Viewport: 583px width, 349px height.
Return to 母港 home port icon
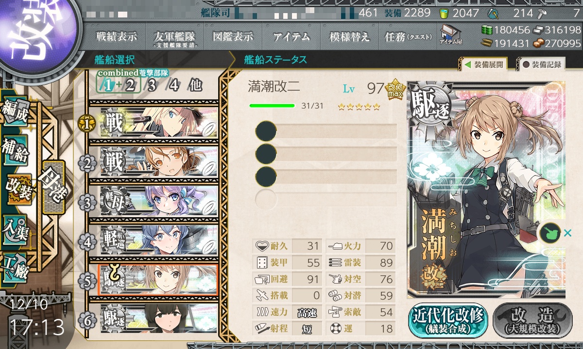52,187
